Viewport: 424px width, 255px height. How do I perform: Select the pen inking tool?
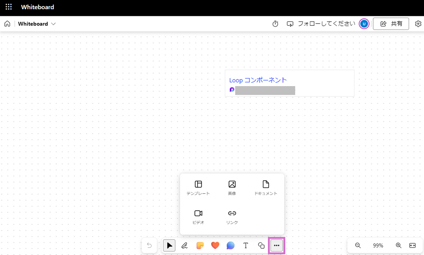[x=184, y=245]
